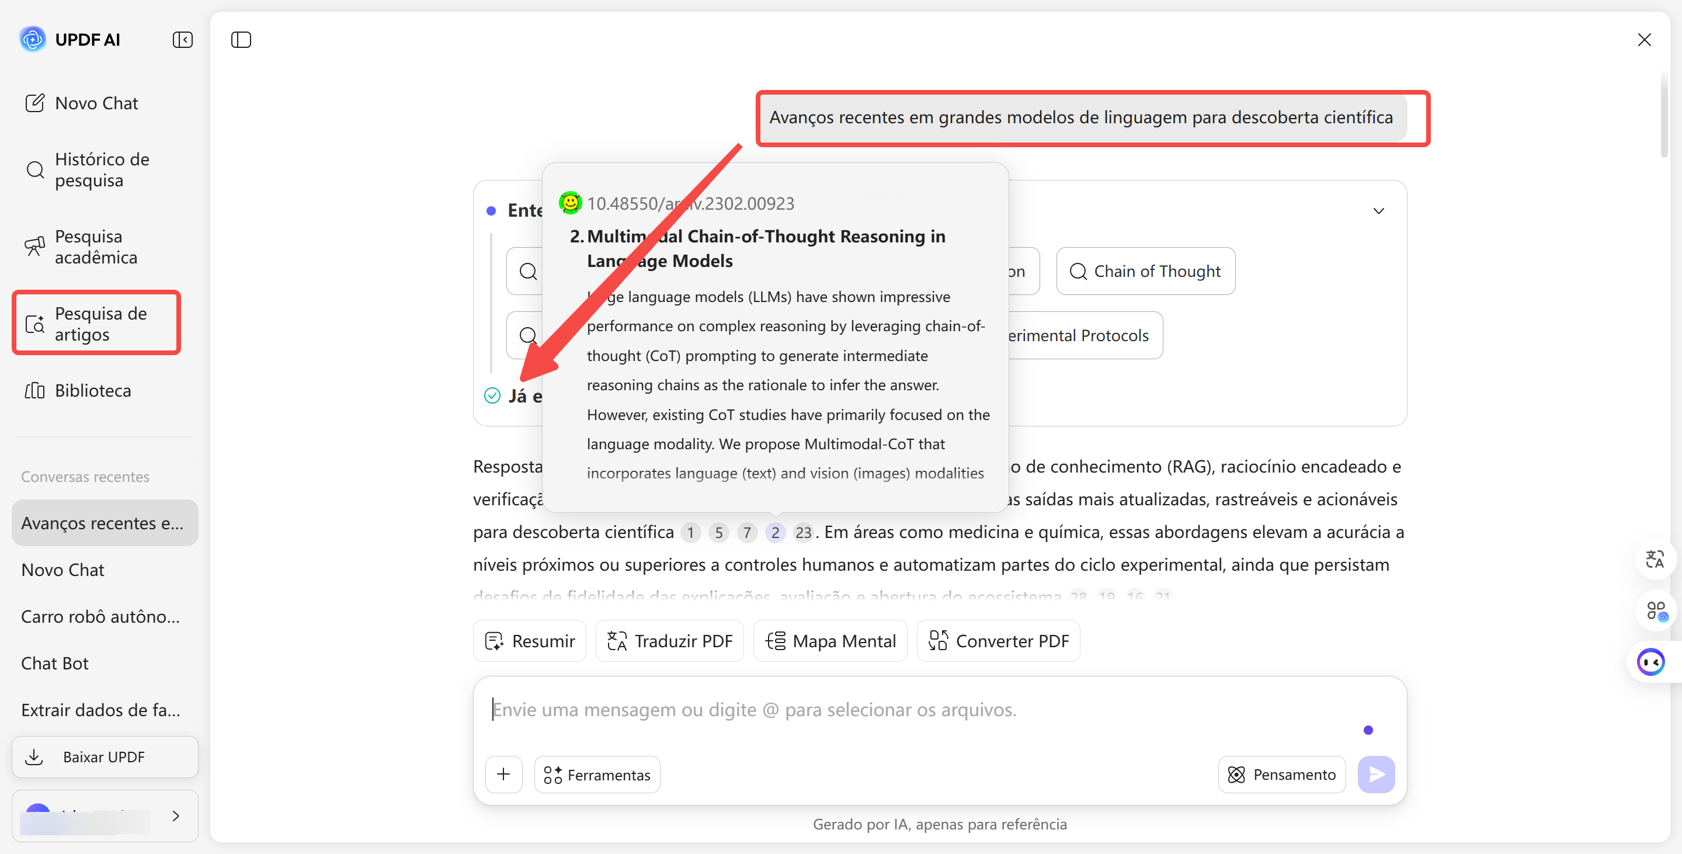Open citation reference 7

coord(747,533)
